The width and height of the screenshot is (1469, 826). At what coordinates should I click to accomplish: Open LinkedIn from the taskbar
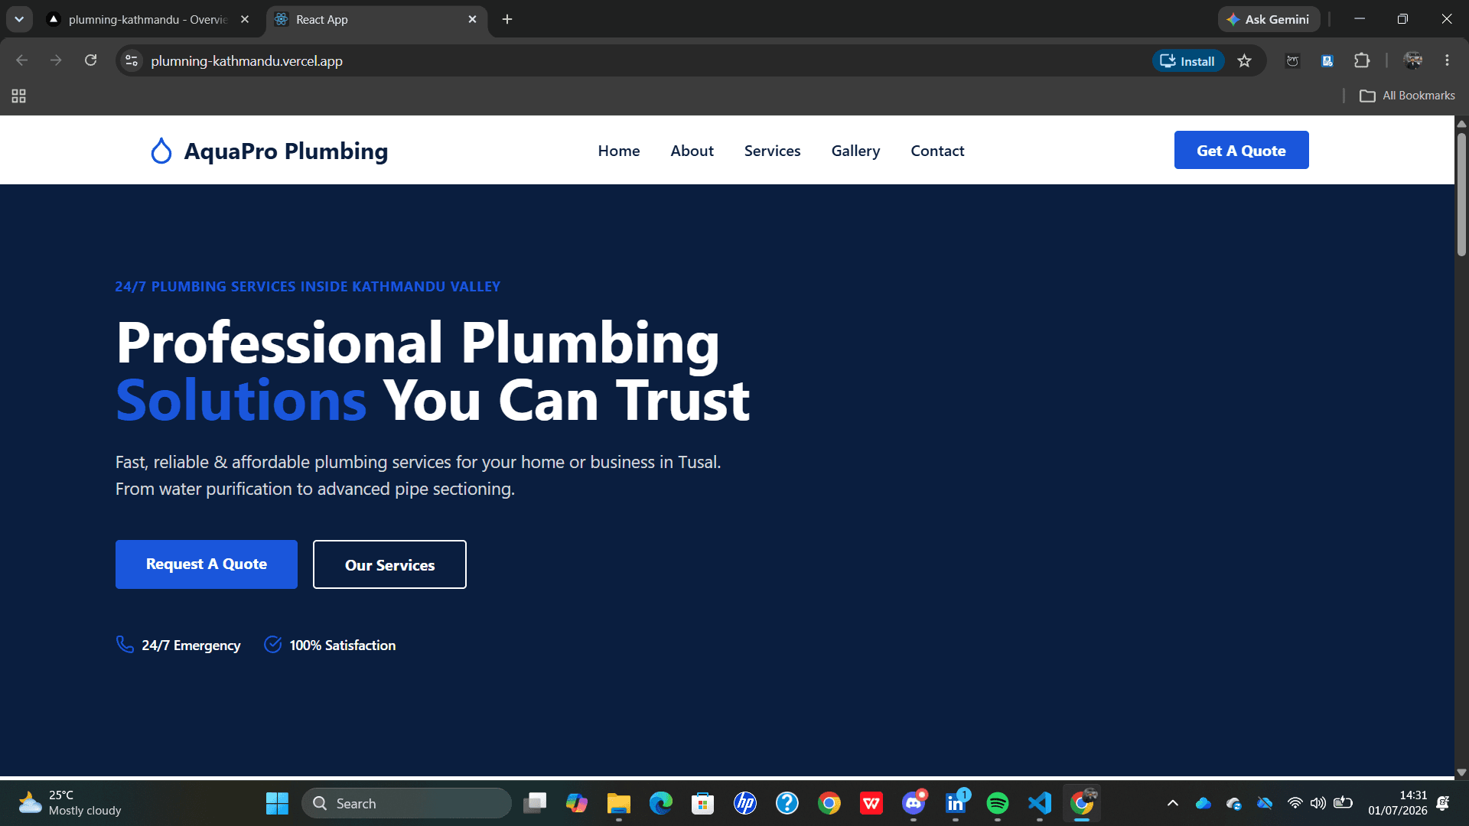[955, 803]
